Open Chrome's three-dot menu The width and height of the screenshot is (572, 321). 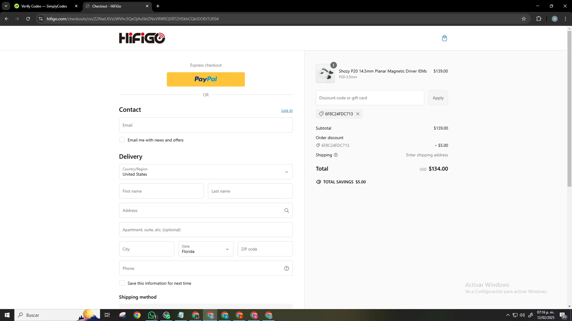pyautogui.click(x=565, y=19)
